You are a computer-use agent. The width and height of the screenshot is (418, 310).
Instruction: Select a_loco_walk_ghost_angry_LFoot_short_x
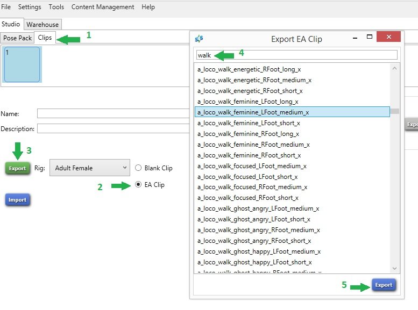292,219
